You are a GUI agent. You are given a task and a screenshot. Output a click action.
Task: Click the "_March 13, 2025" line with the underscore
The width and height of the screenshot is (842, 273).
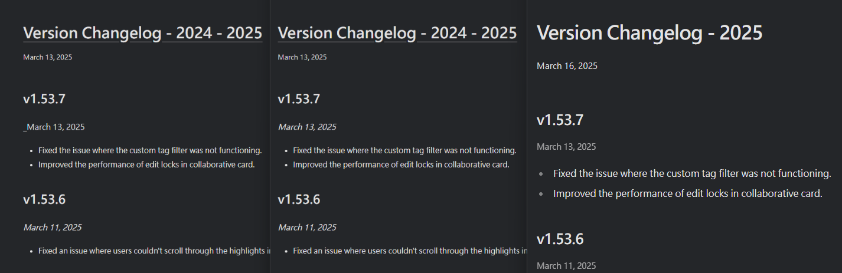(x=54, y=127)
